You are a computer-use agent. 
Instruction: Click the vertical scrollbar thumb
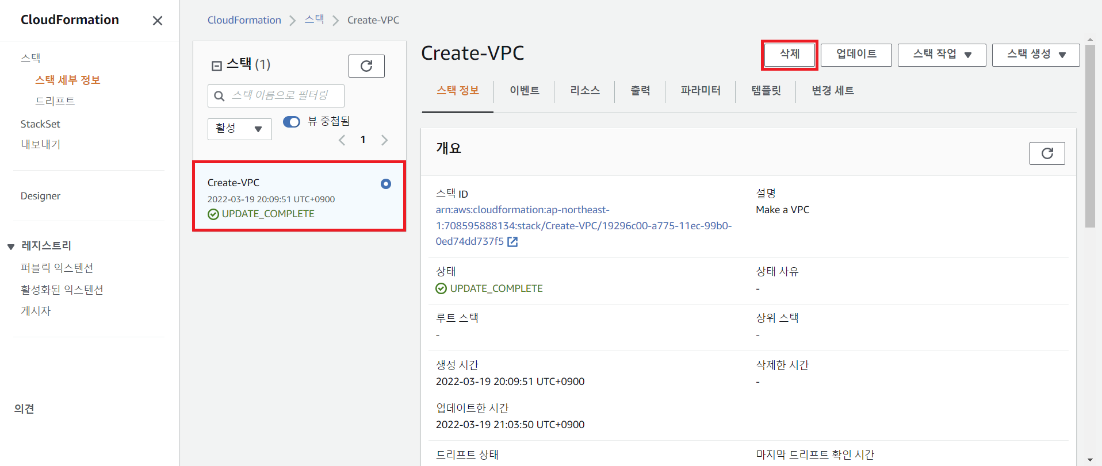click(1090, 136)
